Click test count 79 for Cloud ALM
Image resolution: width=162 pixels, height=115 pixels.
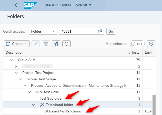(138, 60)
